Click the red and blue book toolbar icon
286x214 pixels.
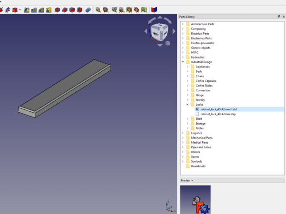[154, 10]
